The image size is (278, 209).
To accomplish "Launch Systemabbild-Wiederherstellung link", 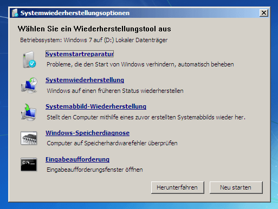I will 96,106.
